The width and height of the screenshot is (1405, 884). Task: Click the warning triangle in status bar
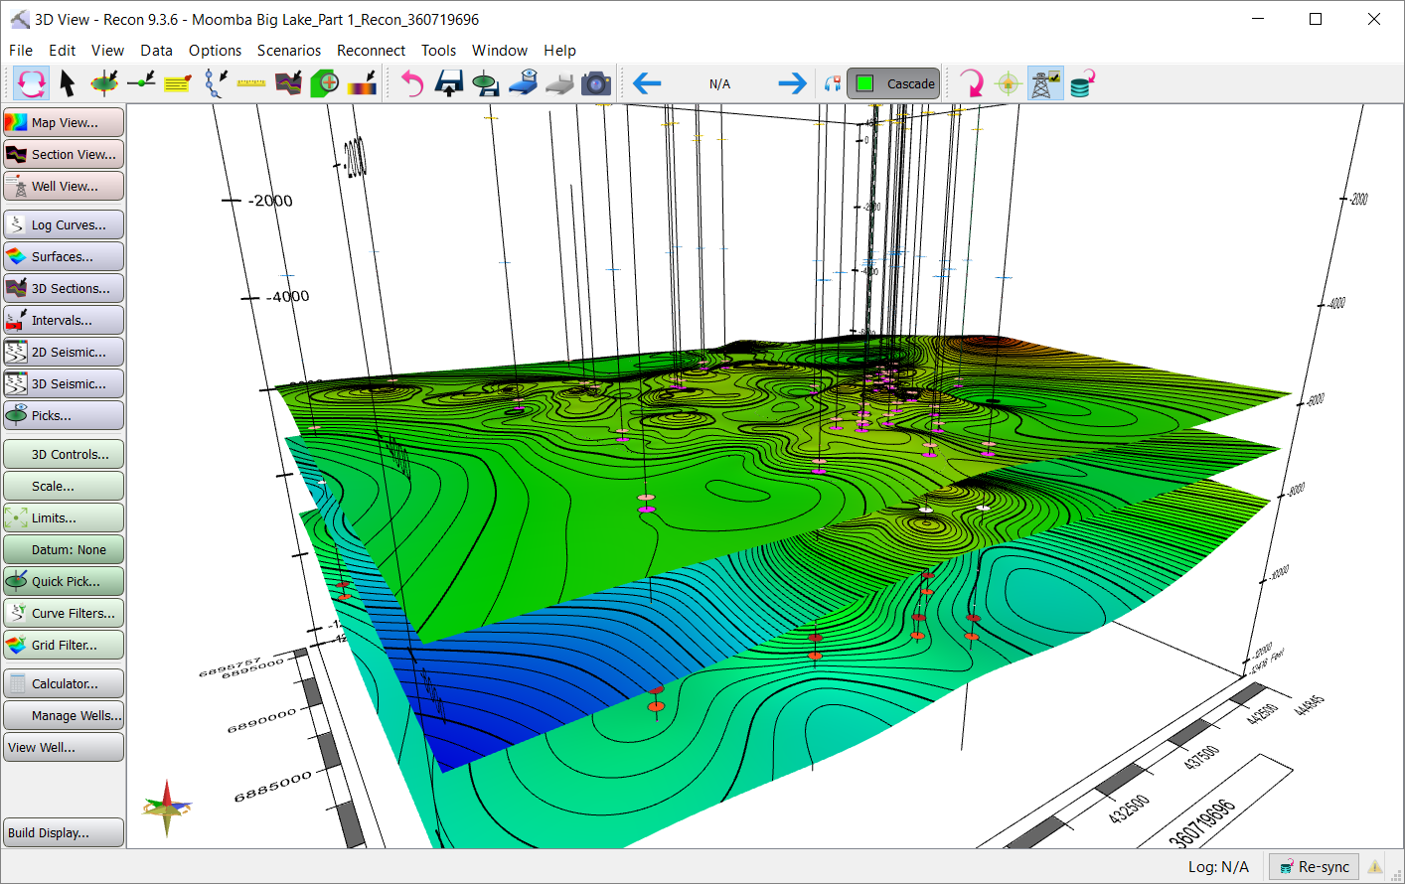coord(1375,867)
